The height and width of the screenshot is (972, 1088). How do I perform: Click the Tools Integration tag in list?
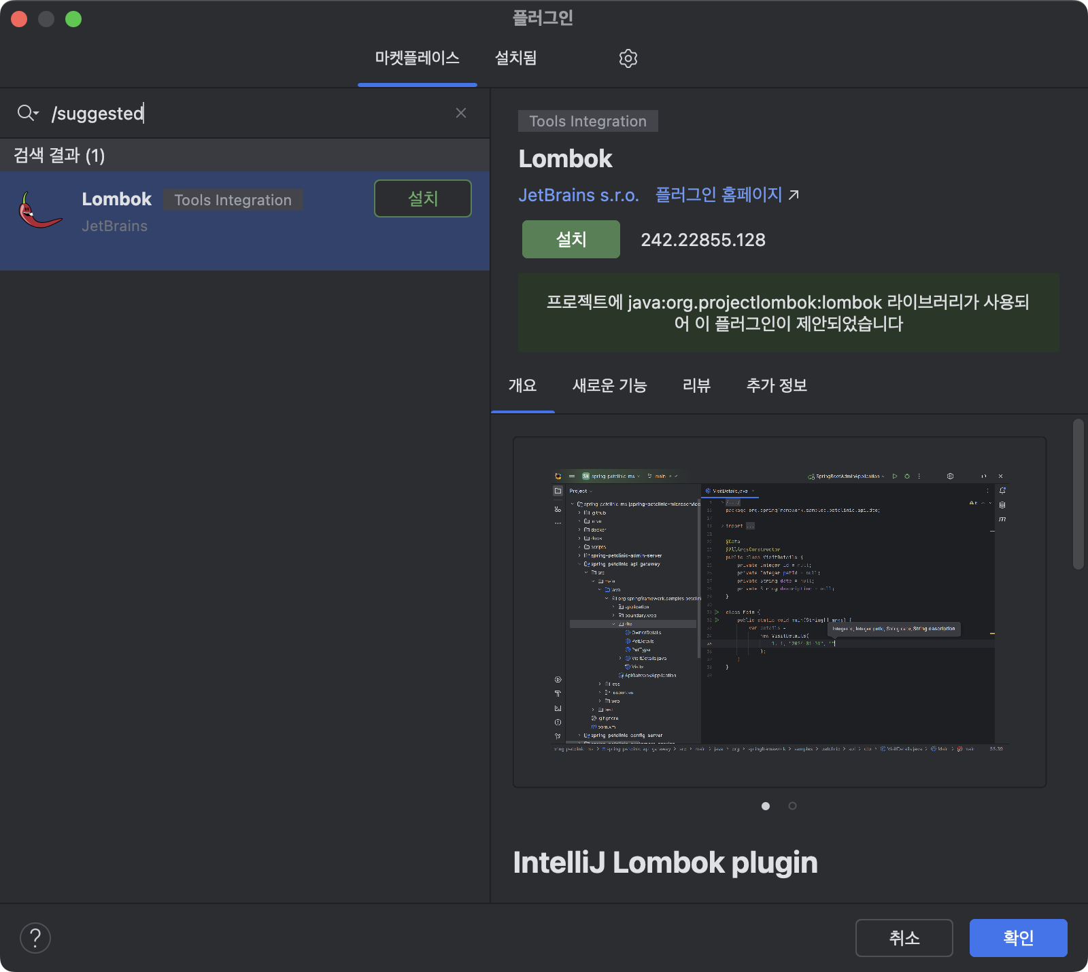233,200
